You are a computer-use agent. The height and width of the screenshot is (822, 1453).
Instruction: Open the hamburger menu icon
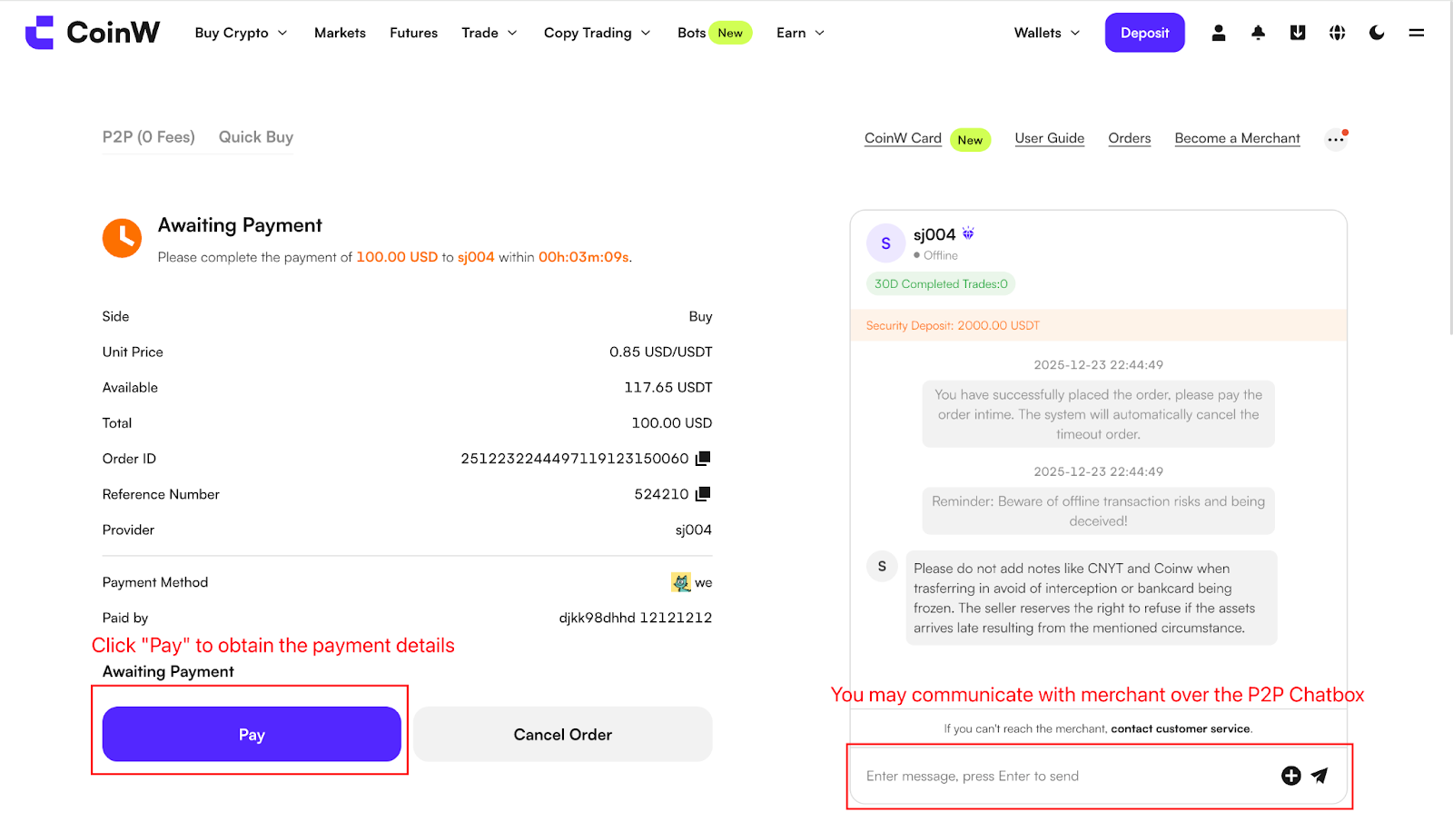pos(1417,33)
